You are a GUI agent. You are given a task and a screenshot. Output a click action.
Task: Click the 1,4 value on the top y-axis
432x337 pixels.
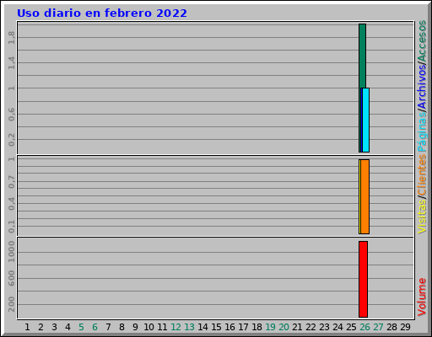coord(12,62)
